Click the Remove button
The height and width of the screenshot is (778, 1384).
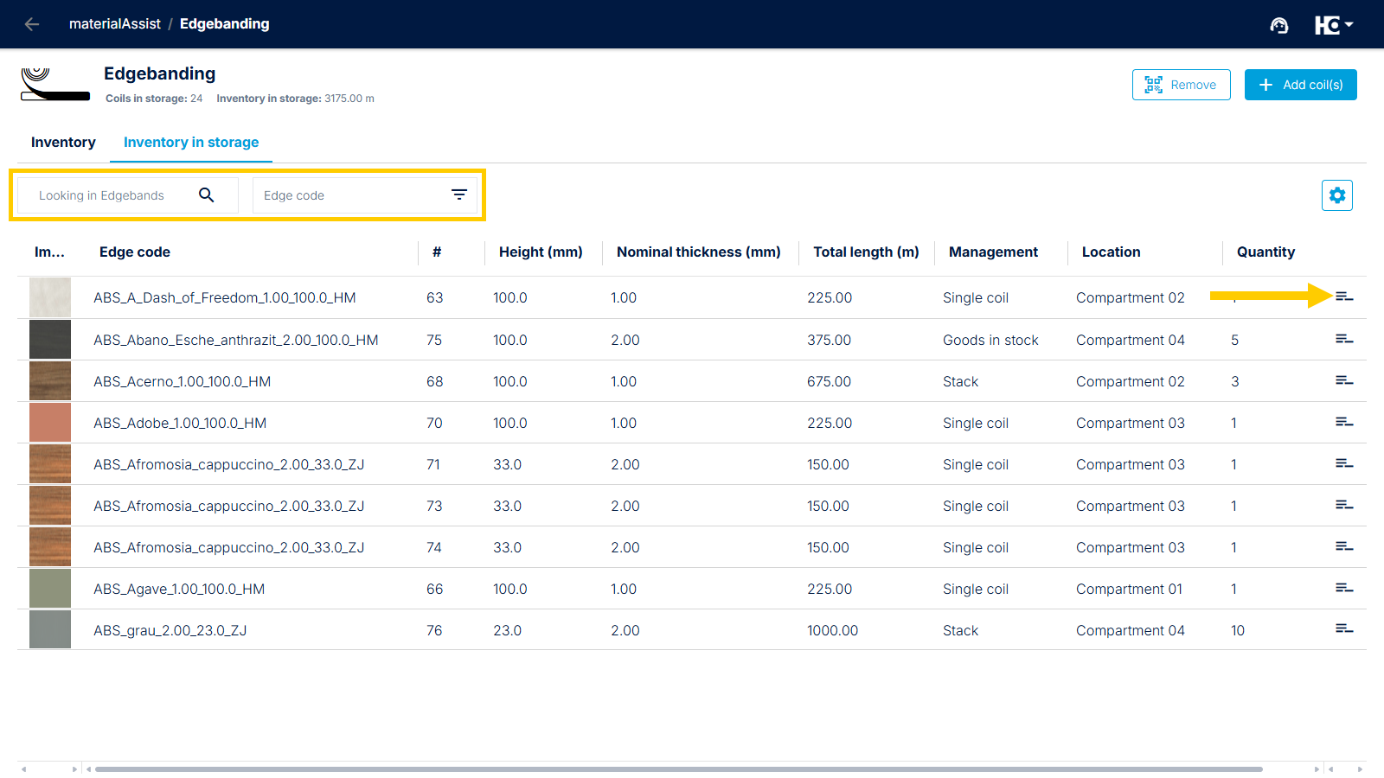point(1181,85)
